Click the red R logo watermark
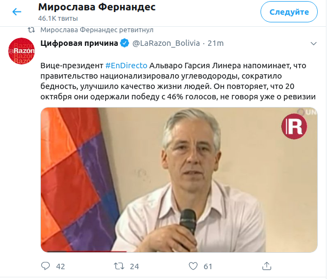 [x=294, y=126]
